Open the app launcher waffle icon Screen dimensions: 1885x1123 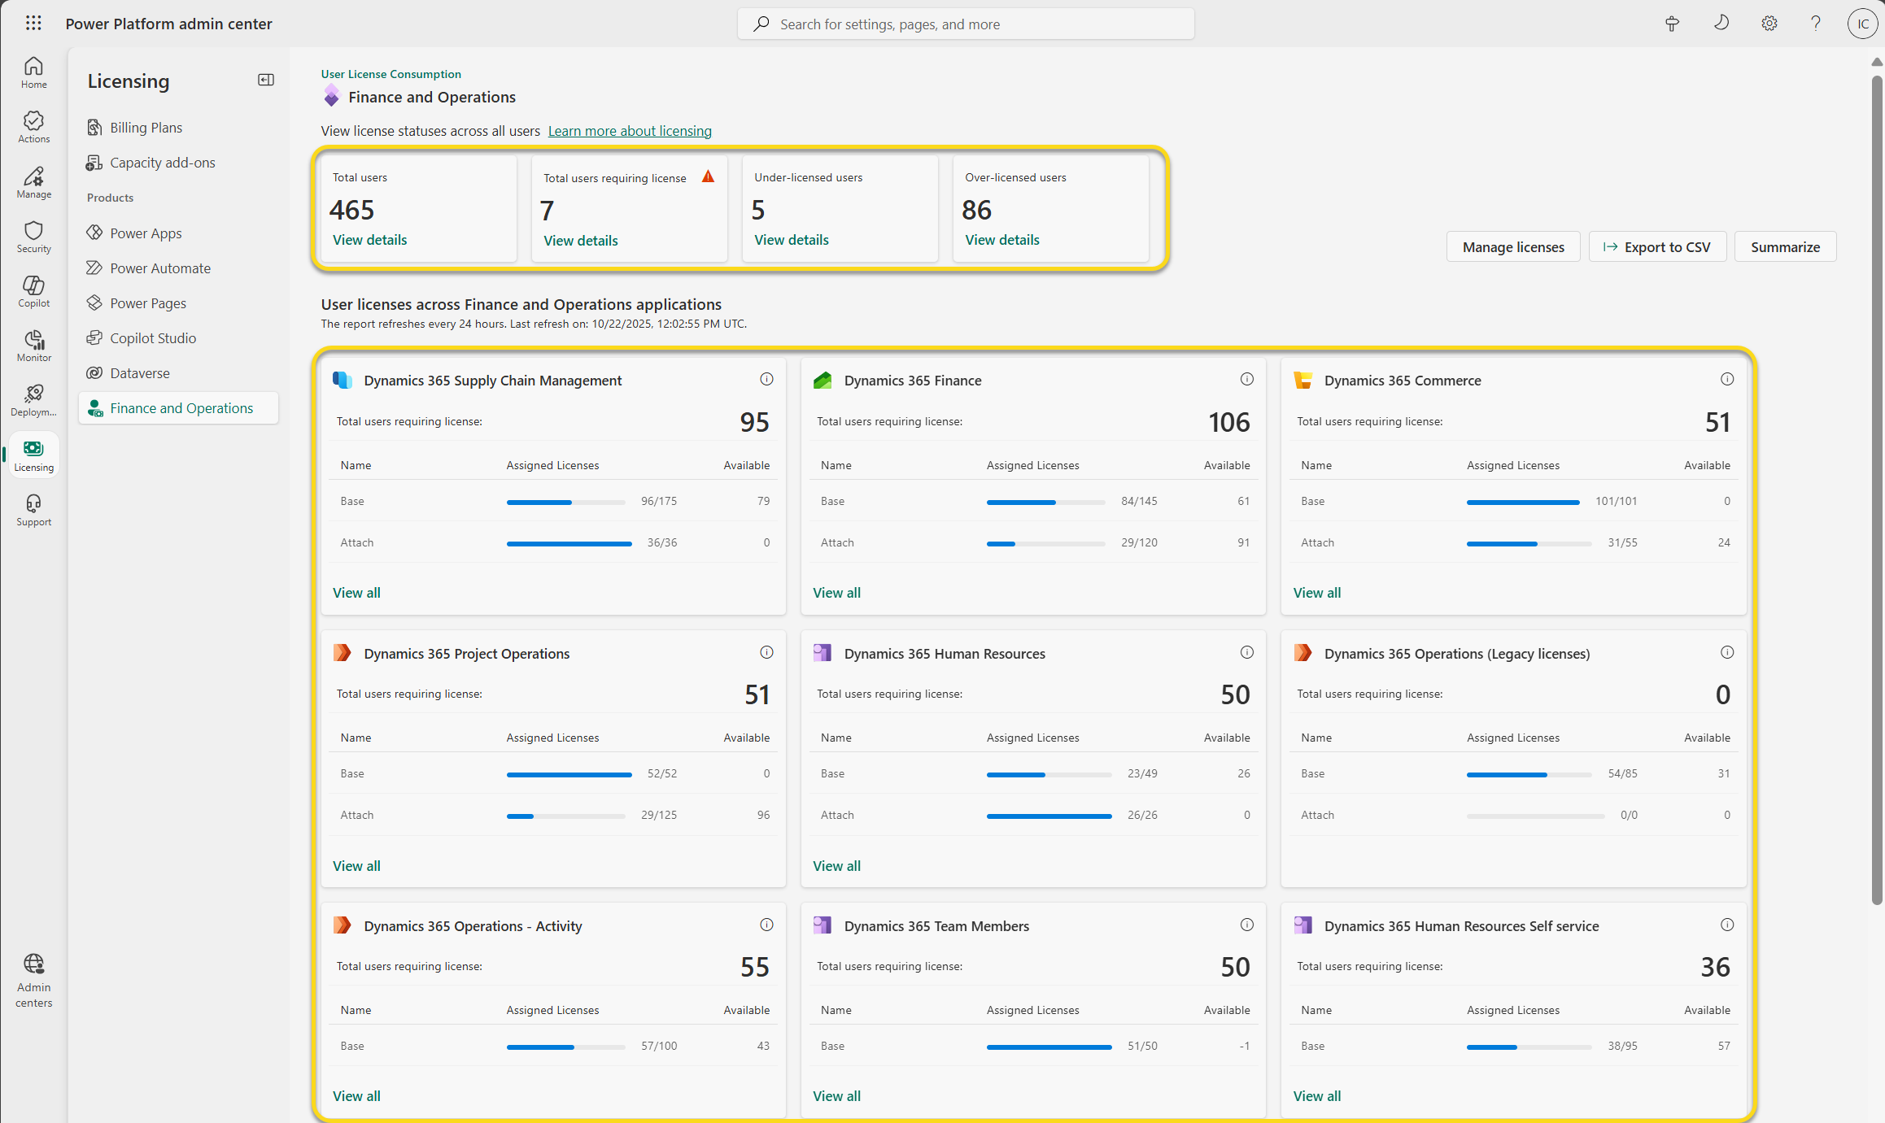[33, 24]
